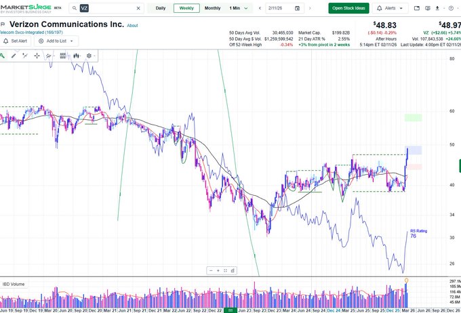This screenshot has height=313, width=461.
Task: Select the Weekly timeframe button
Action: (186, 8)
